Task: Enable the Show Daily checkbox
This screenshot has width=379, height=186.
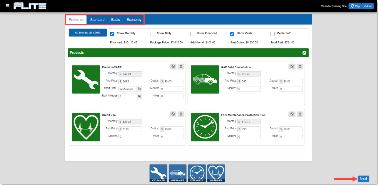Action: pos(152,34)
